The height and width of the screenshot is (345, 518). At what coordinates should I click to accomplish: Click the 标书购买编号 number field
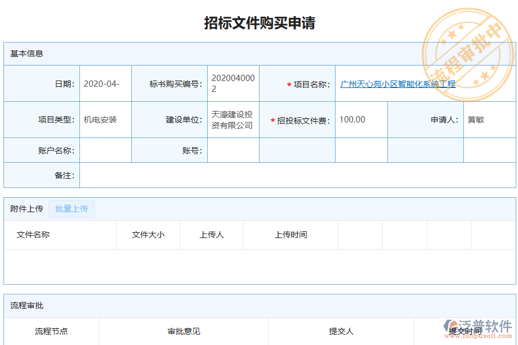233,83
